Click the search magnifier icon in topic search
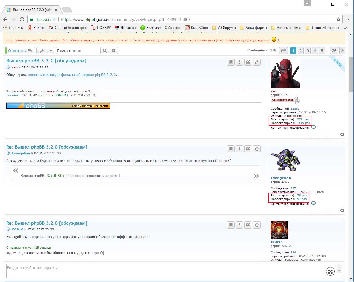The image size is (354, 282). [x=105, y=51]
